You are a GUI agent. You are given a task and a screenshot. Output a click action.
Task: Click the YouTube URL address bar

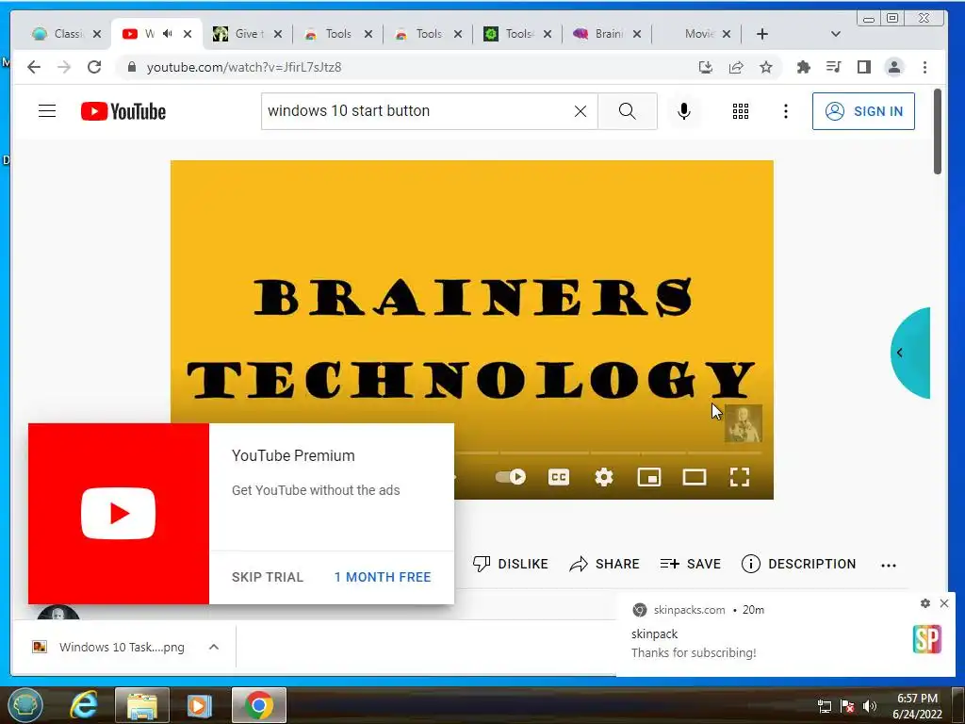pyautogui.click(x=406, y=67)
